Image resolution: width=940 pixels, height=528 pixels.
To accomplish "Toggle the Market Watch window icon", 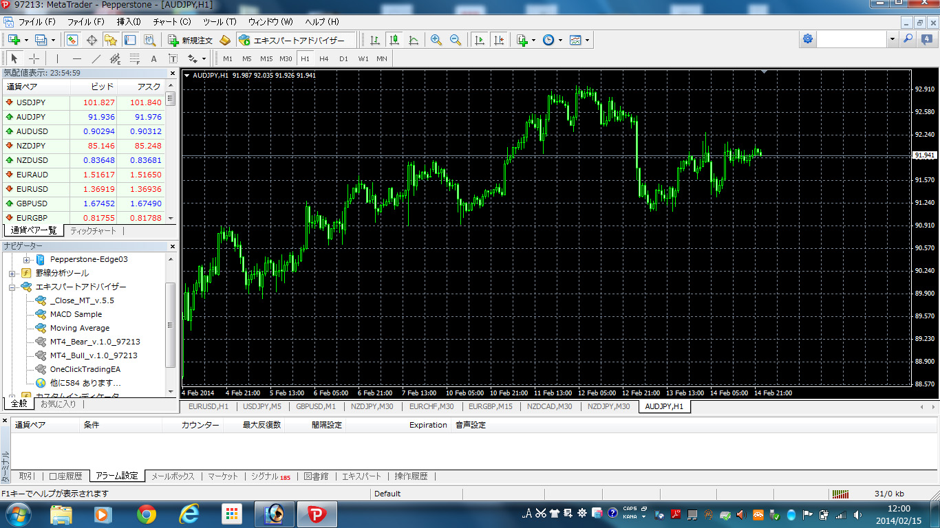I will [72, 40].
